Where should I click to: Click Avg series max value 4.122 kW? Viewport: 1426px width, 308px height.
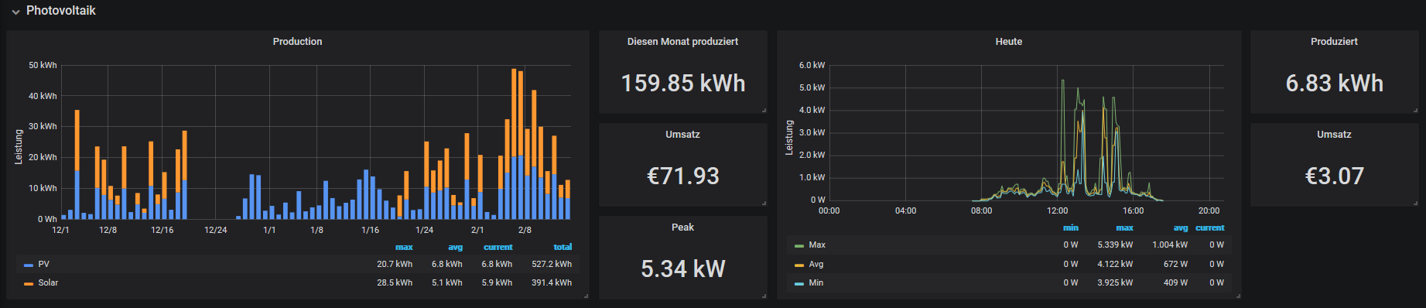[1115, 264]
